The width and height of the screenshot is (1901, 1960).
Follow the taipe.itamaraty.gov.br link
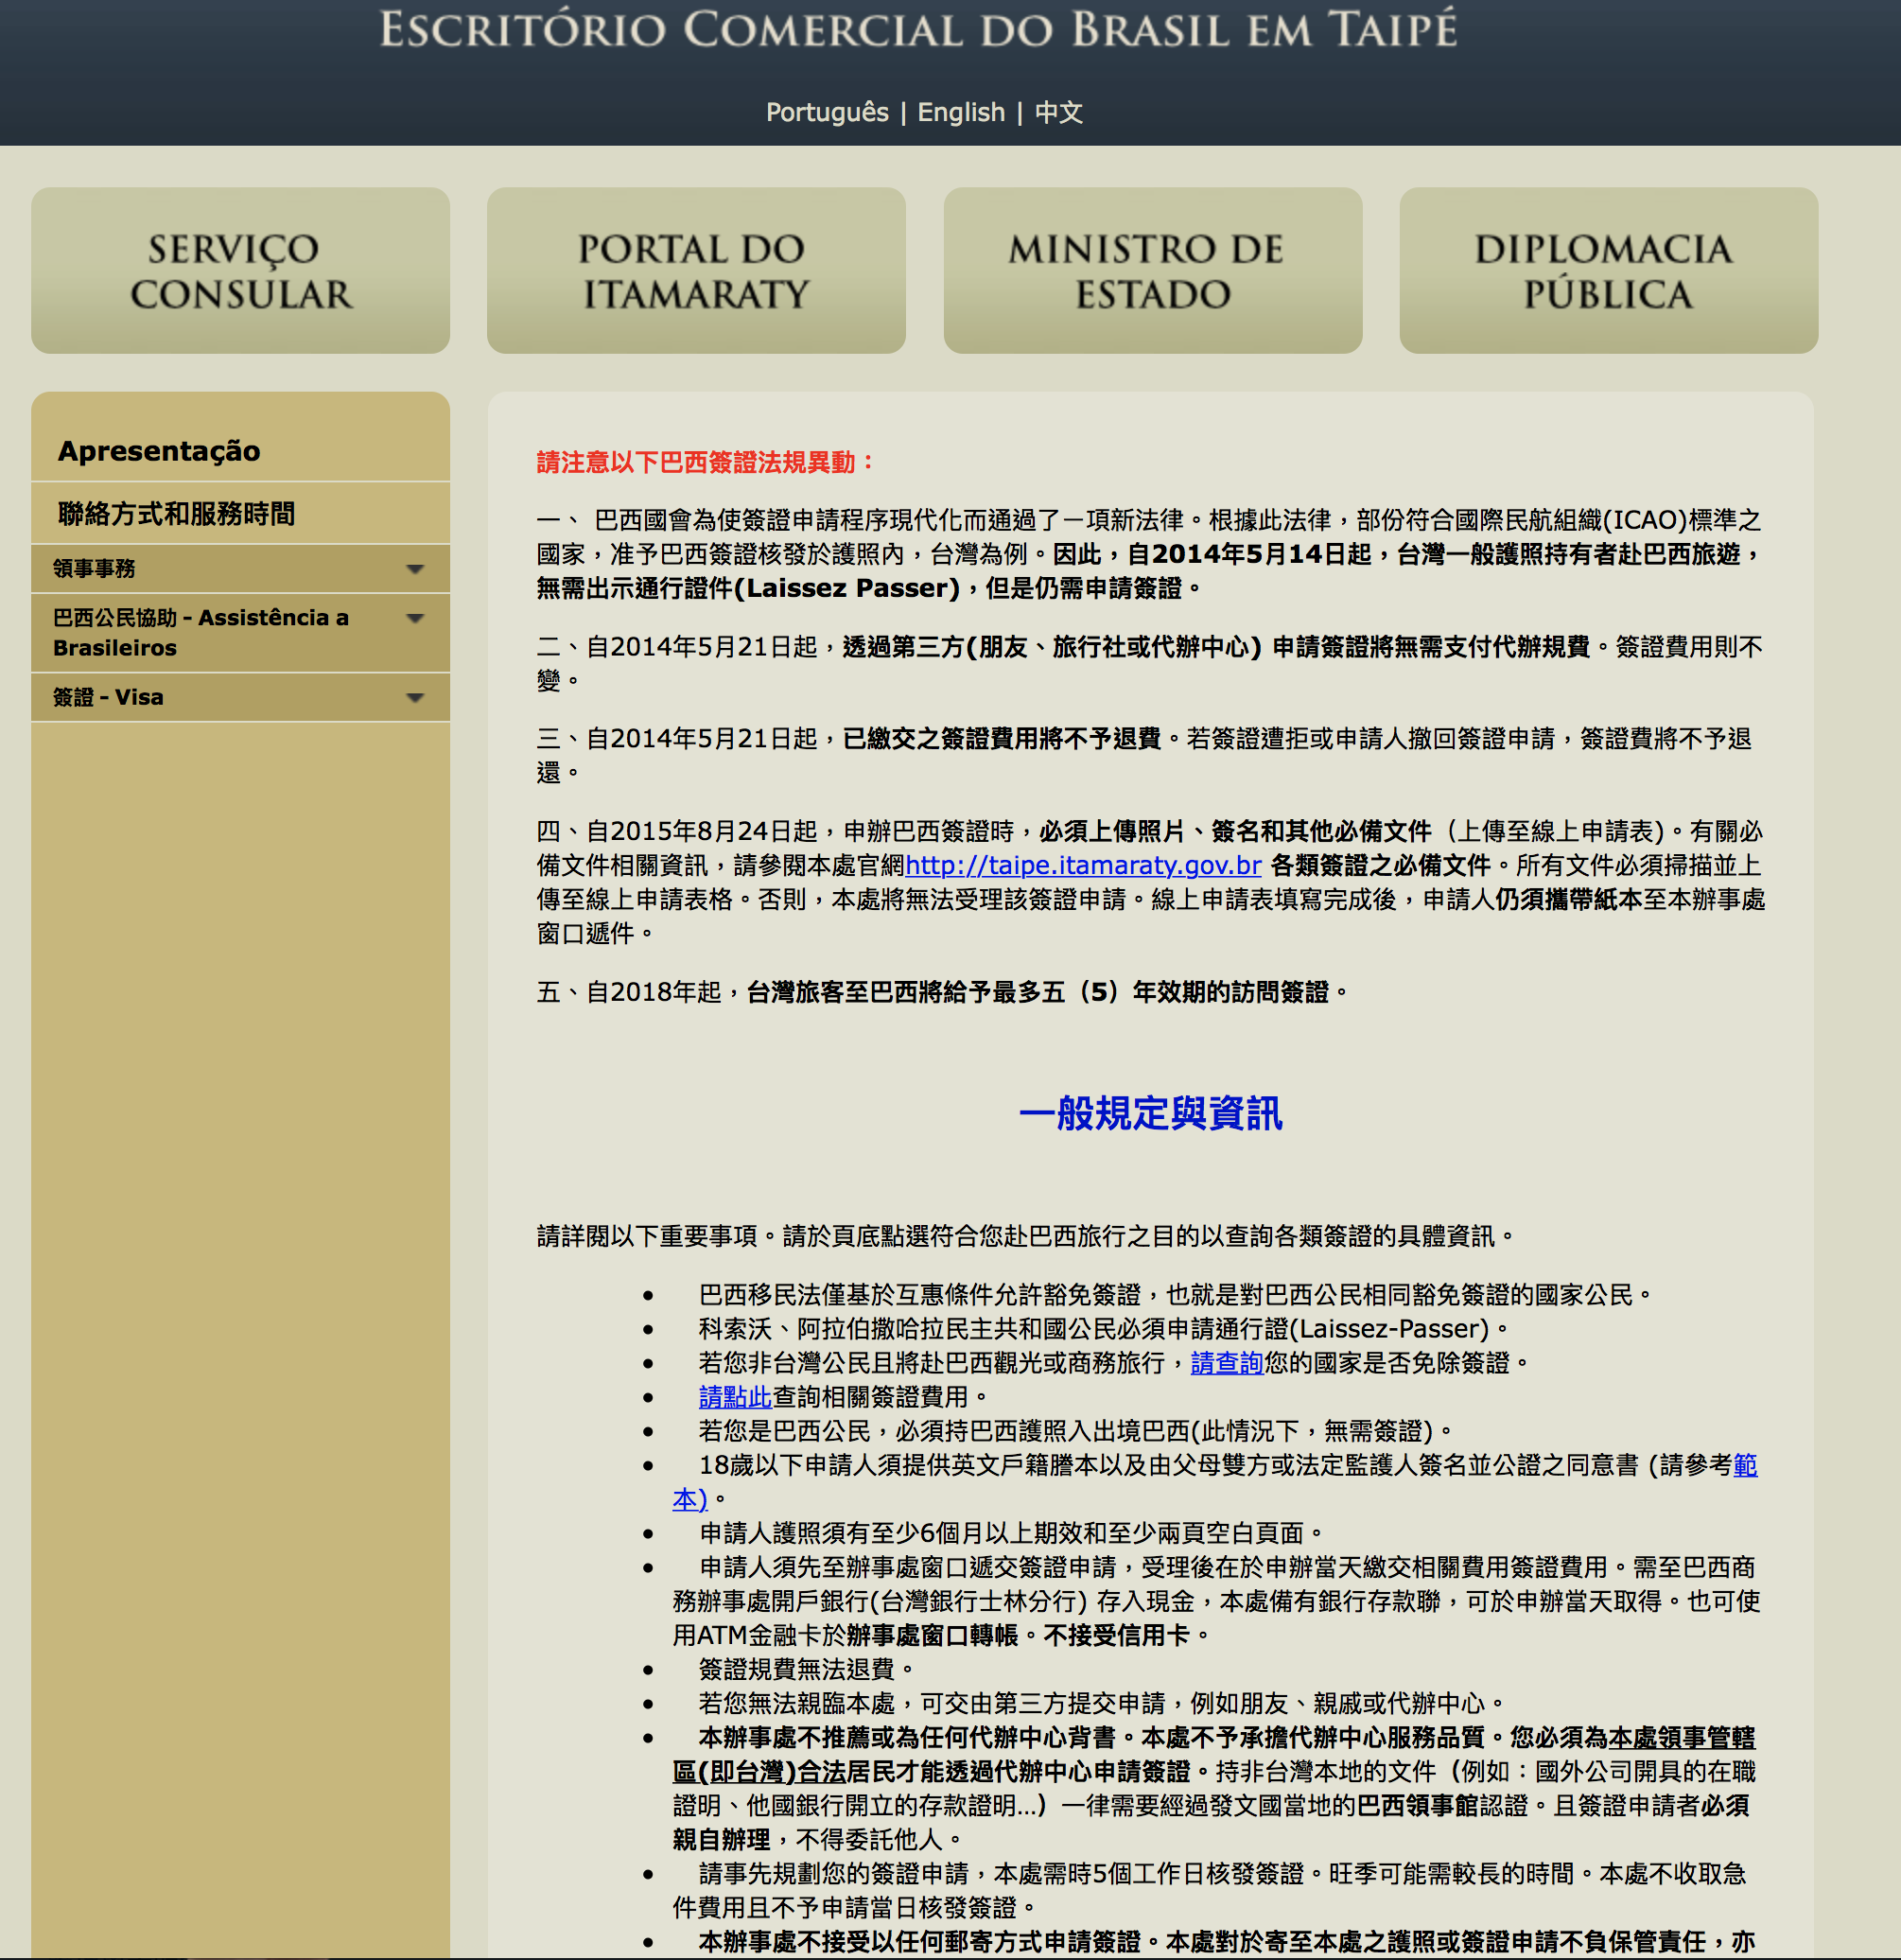coord(1083,865)
